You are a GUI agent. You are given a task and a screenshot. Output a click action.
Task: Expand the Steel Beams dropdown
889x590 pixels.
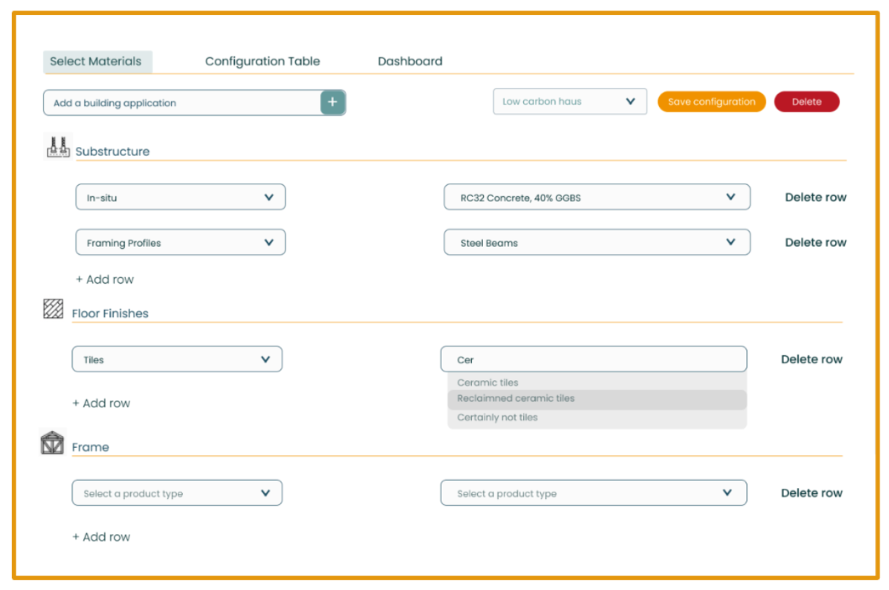point(597,243)
